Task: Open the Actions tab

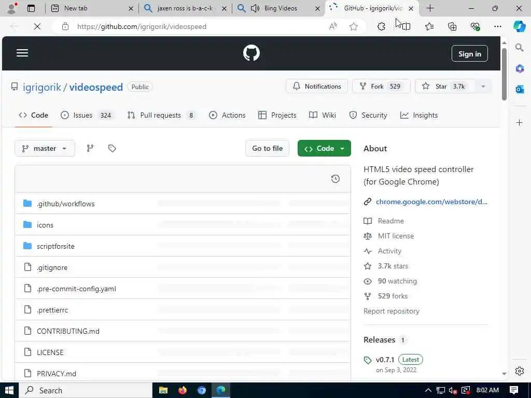Action: pyautogui.click(x=227, y=116)
